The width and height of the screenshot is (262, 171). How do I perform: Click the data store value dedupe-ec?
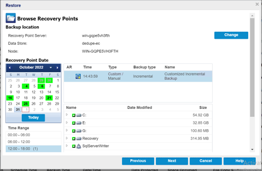[x=91, y=44]
